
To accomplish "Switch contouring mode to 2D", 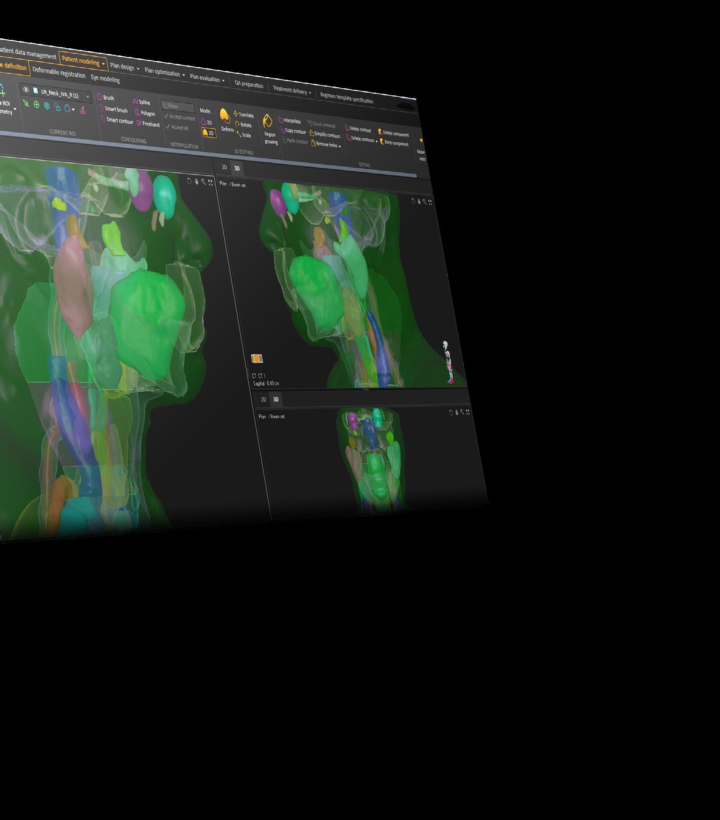I will [x=207, y=122].
